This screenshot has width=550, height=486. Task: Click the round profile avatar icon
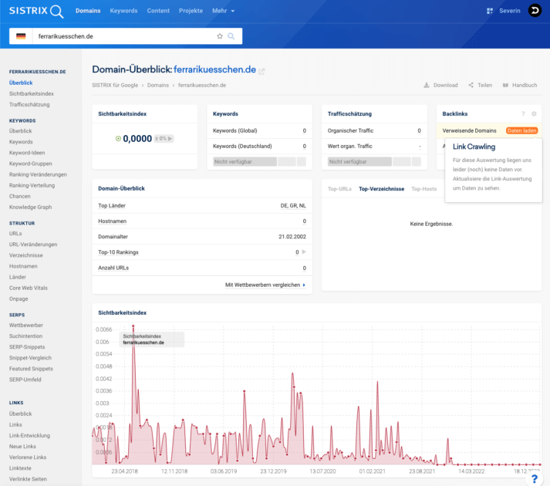point(535,11)
